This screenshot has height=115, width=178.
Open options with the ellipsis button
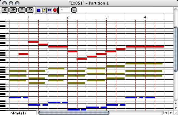point(74,10)
